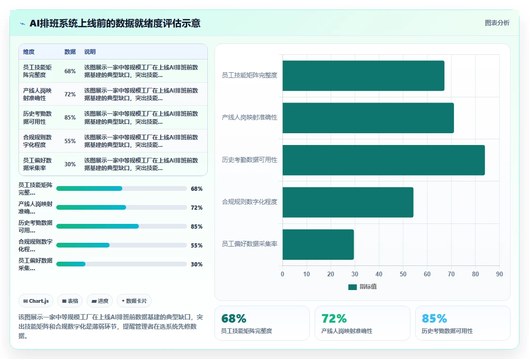Click the 85% value in table
This screenshot has width=529, height=359.
coord(70,118)
